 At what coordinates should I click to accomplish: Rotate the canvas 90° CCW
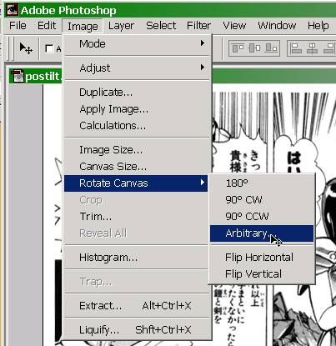[x=262, y=216]
